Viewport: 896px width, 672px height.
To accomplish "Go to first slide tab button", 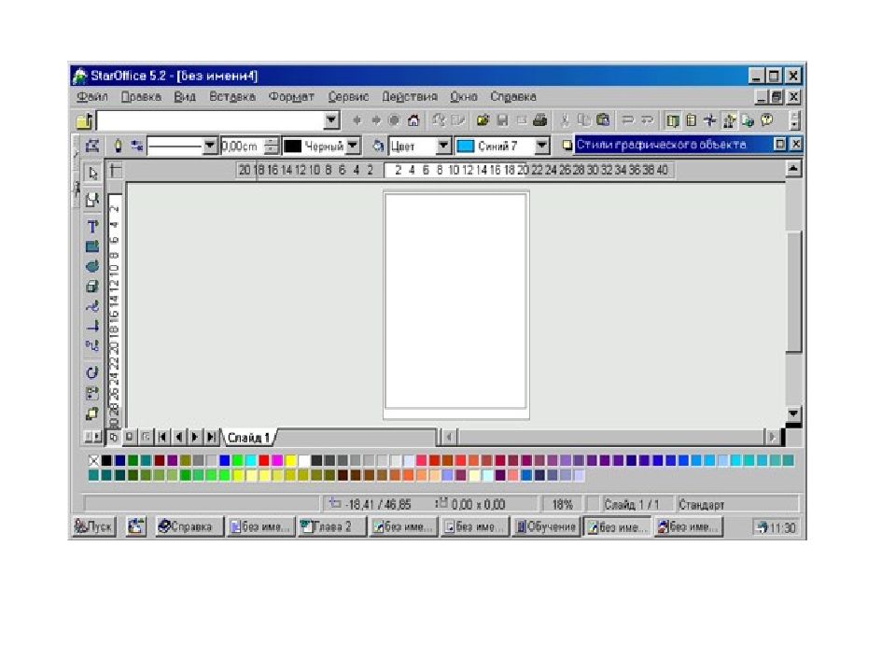I will 162,437.
